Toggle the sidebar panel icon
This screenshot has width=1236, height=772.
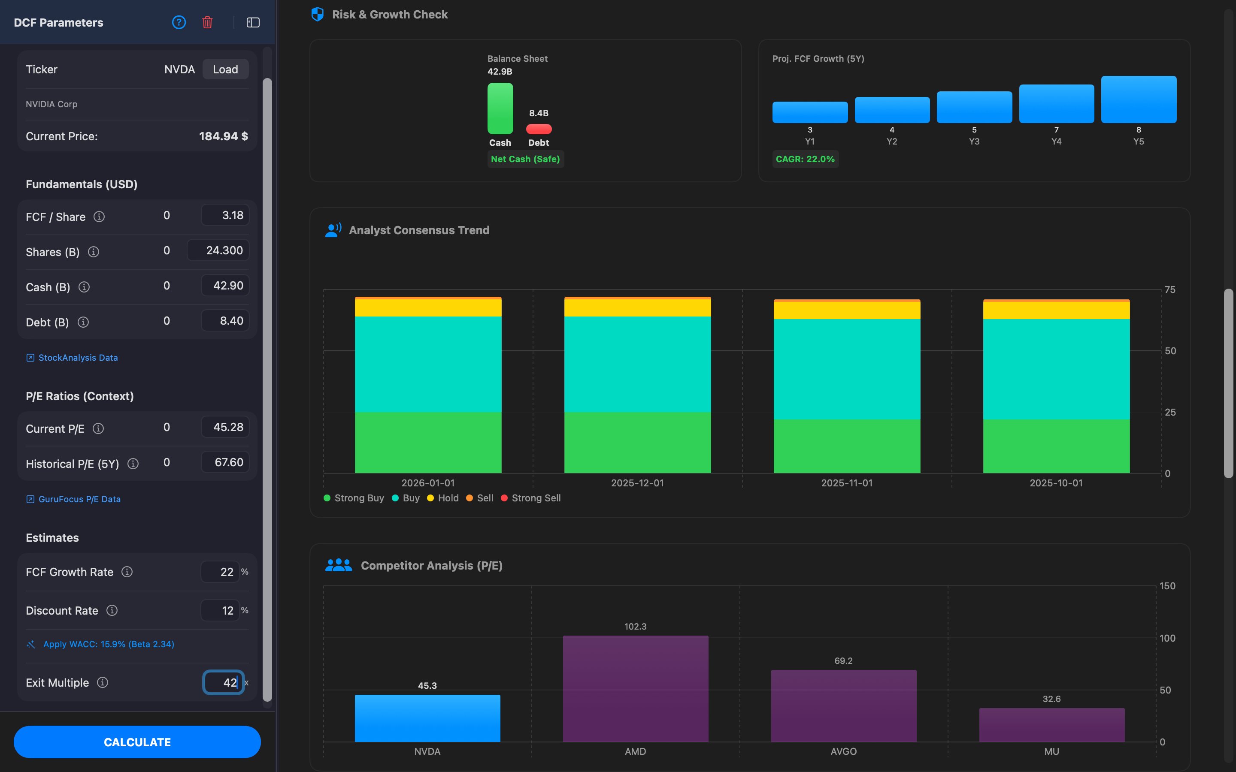(253, 22)
